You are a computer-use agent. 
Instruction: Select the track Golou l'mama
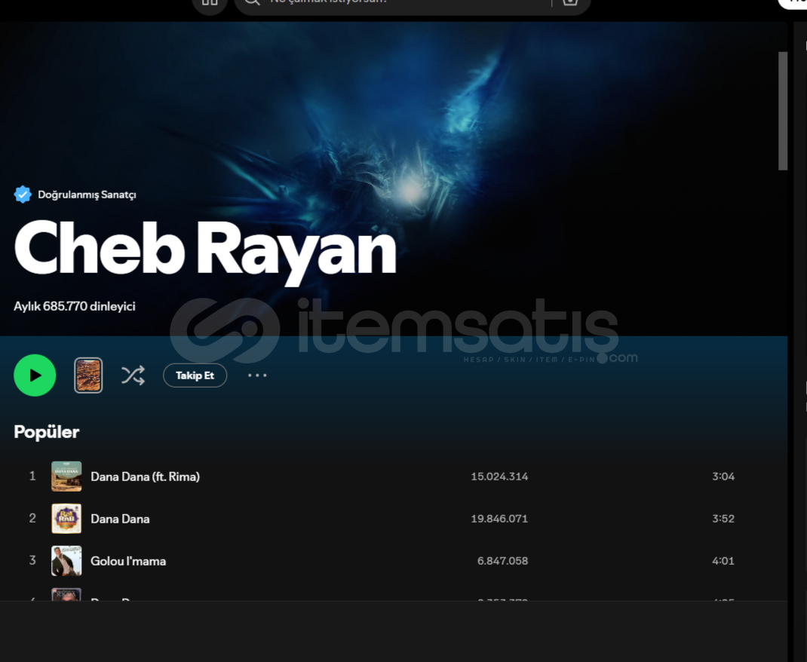click(128, 561)
